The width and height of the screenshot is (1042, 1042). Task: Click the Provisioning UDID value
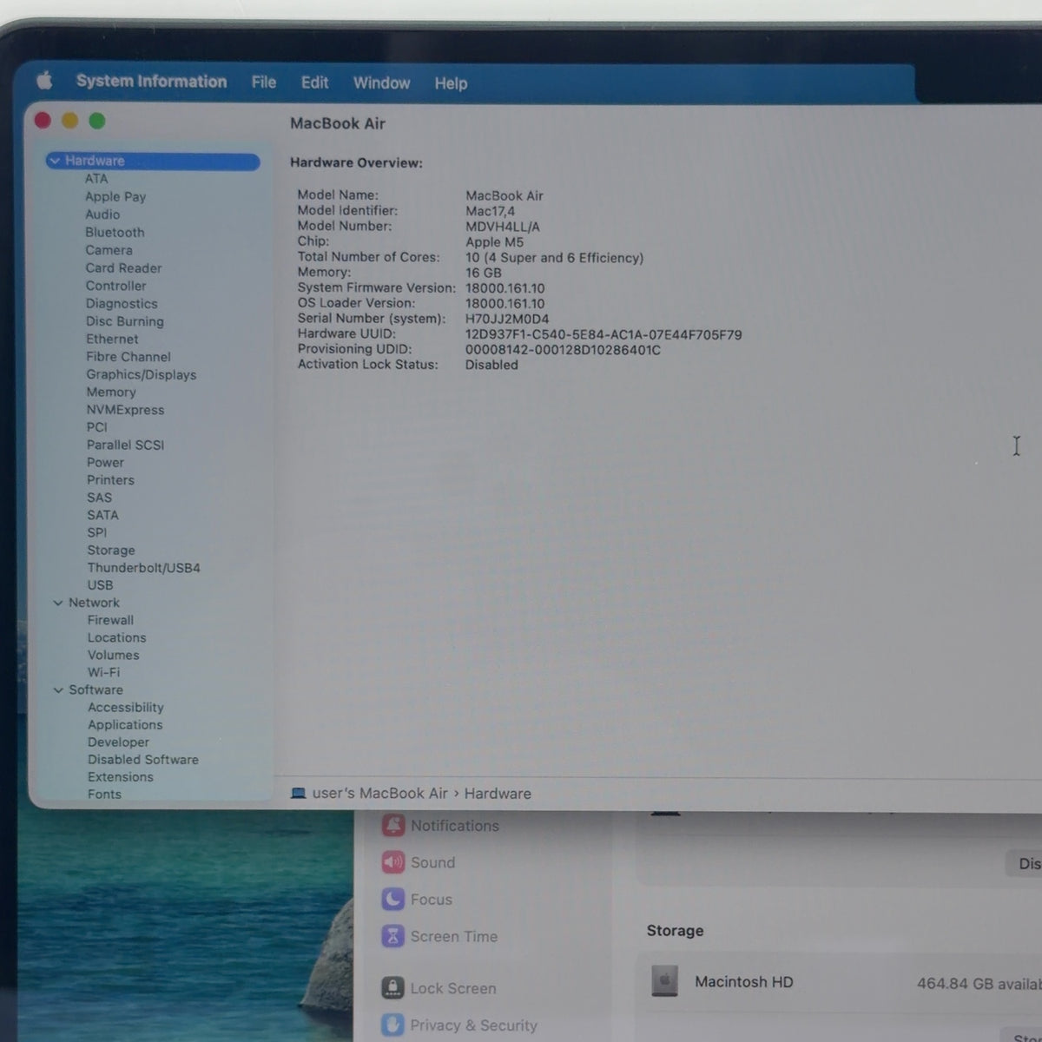tap(563, 350)
